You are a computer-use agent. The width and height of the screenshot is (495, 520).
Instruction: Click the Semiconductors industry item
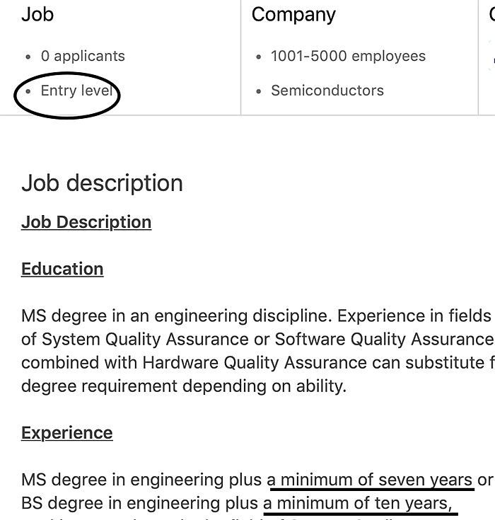click(327, 91)
